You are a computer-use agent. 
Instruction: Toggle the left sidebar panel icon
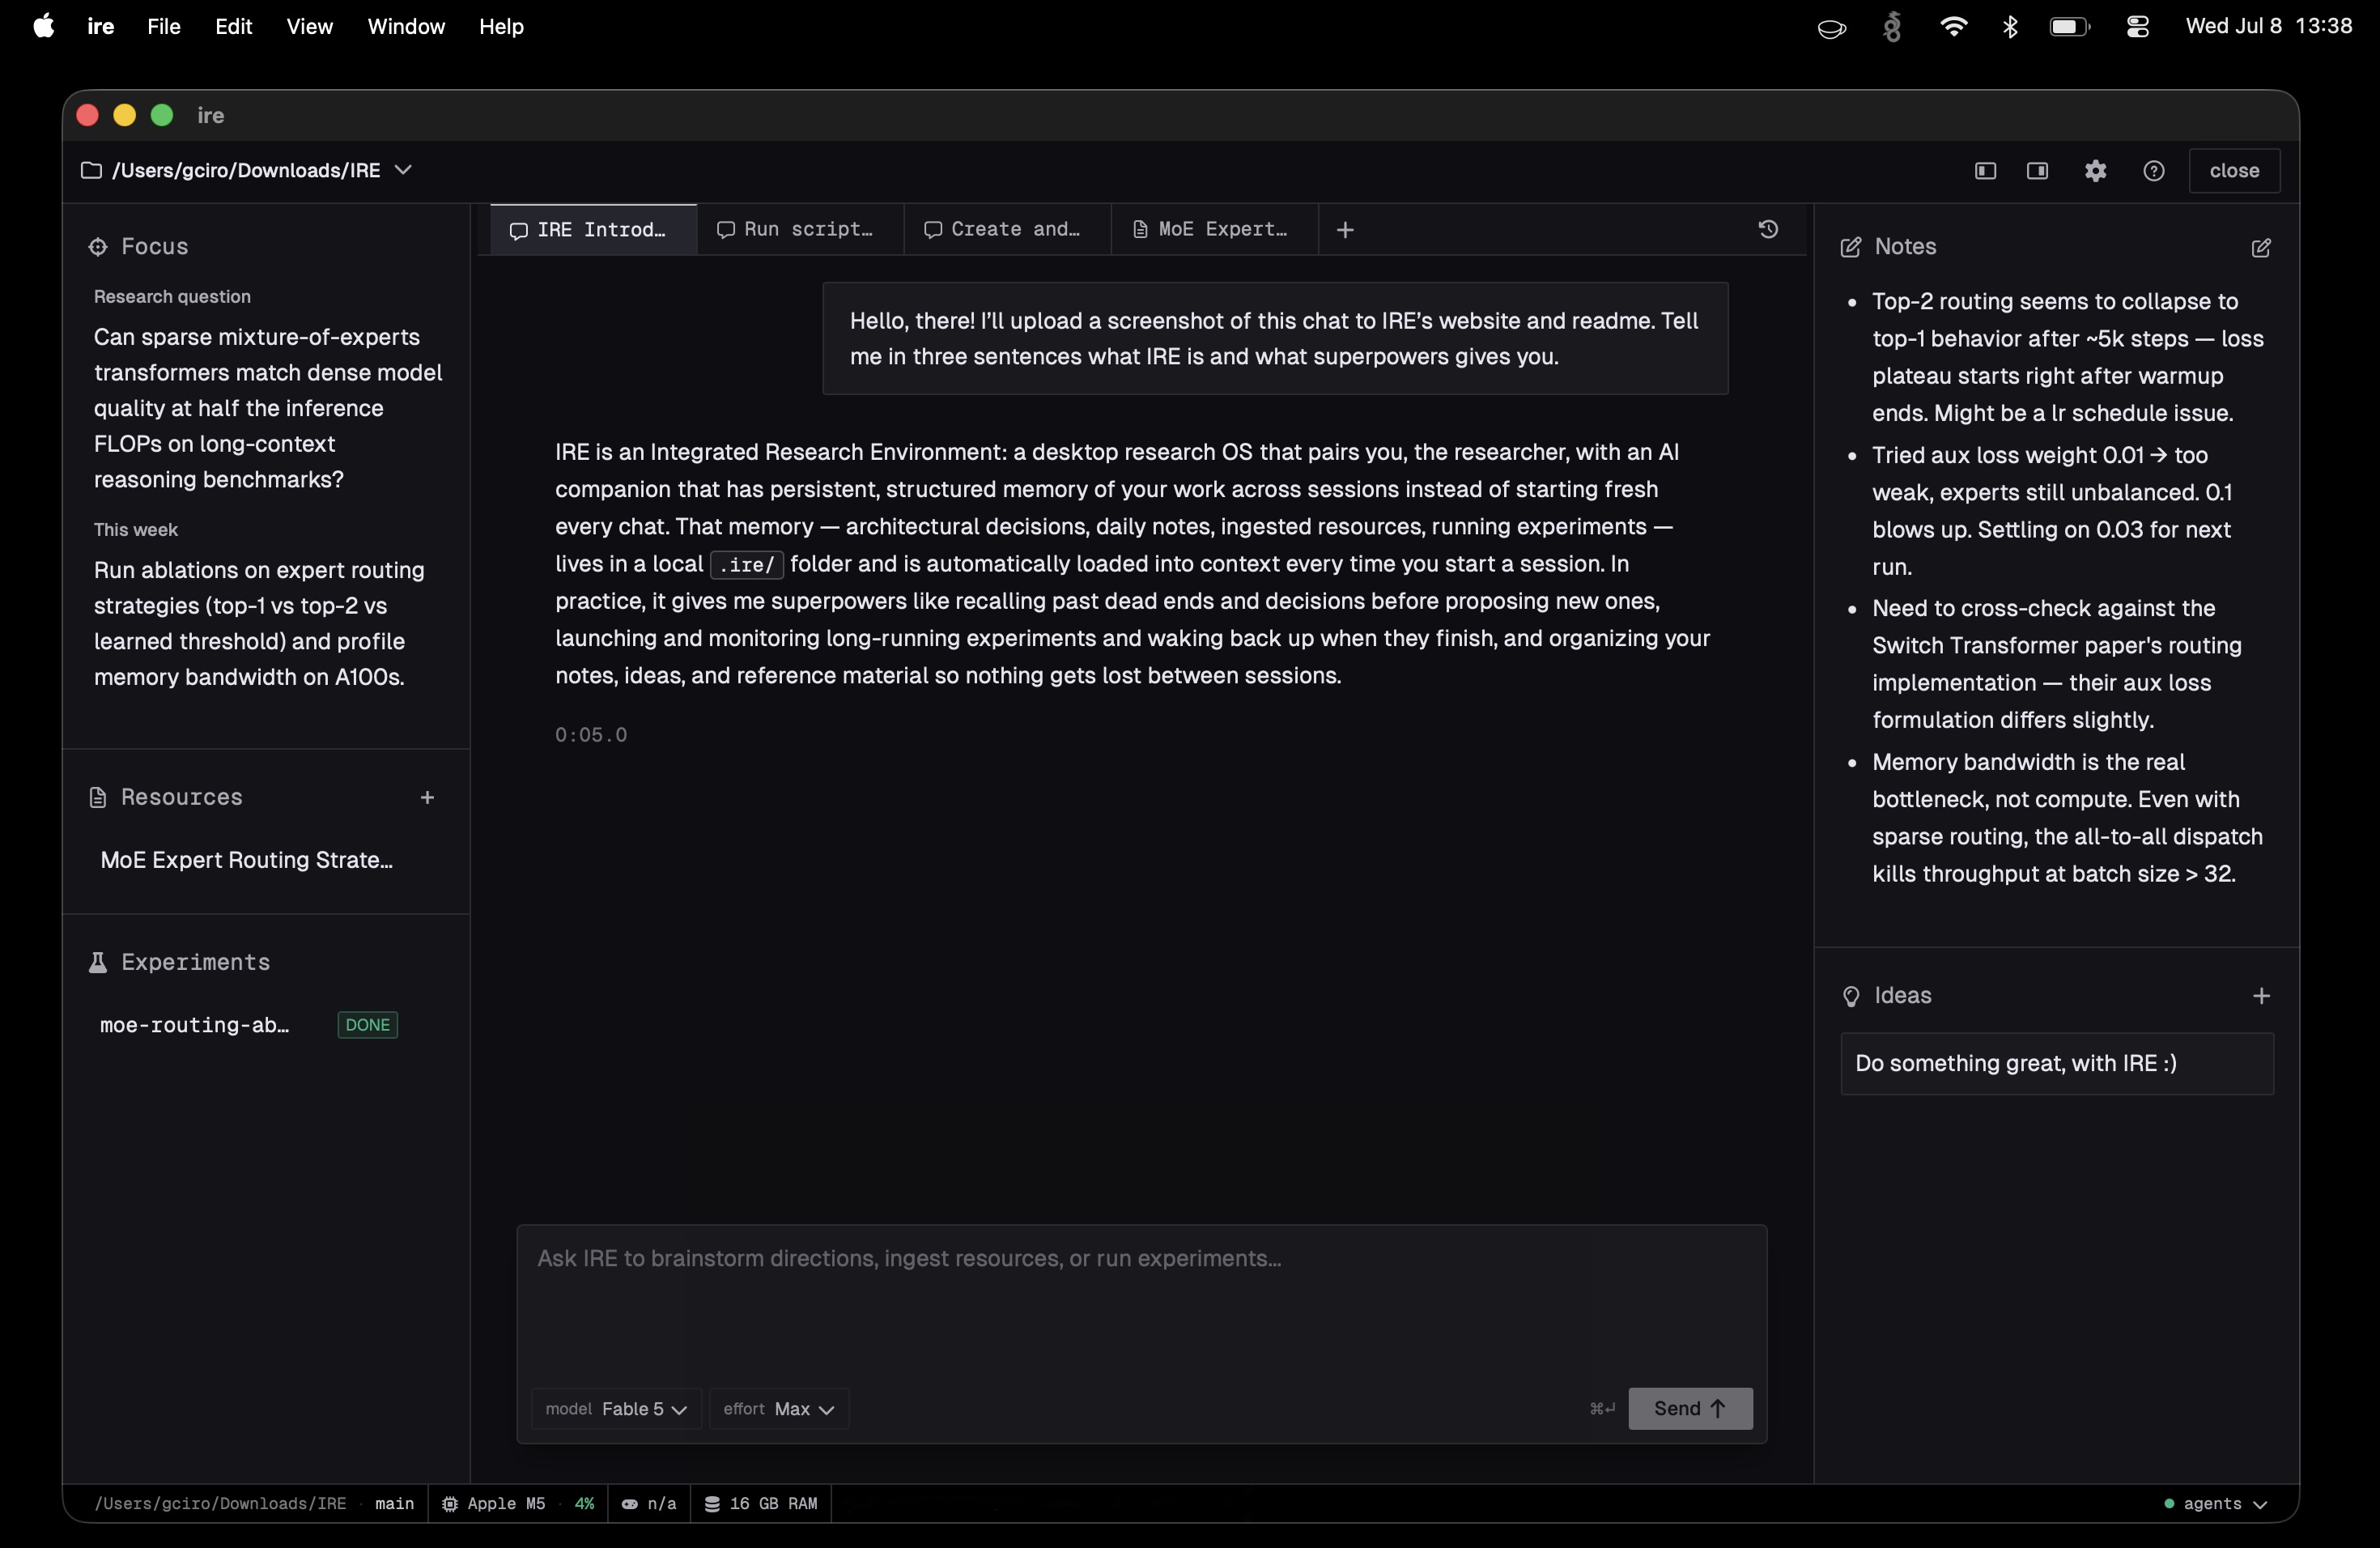coord(1985,171)
